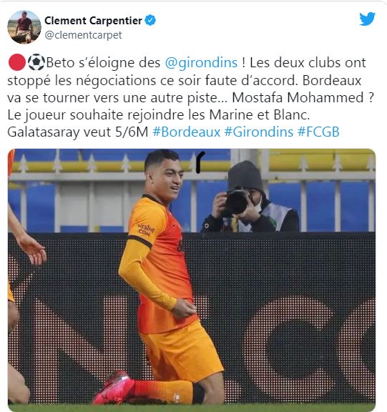Viewport: 387px width, 412px height.
Task: Open Clement Carpentier's profile avatar
Action: coord(24,27)
